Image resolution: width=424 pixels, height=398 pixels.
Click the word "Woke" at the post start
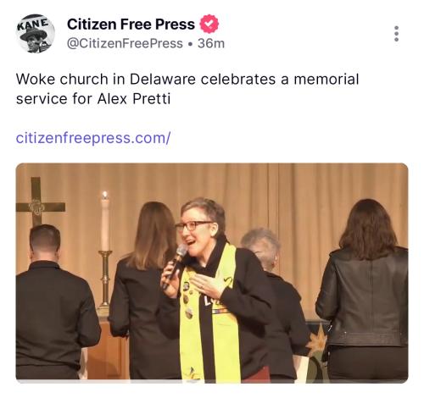36,79
